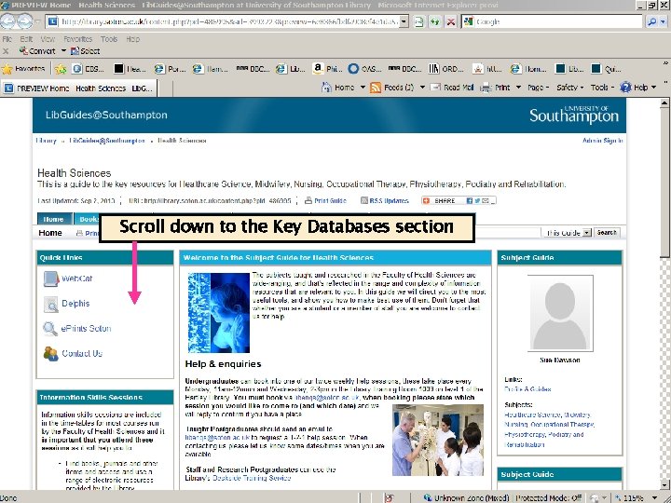The image size is (671, 503).
Task: Refresh the page using the green arrows icon
Action: pyautogui.click(x=435, y=21)
